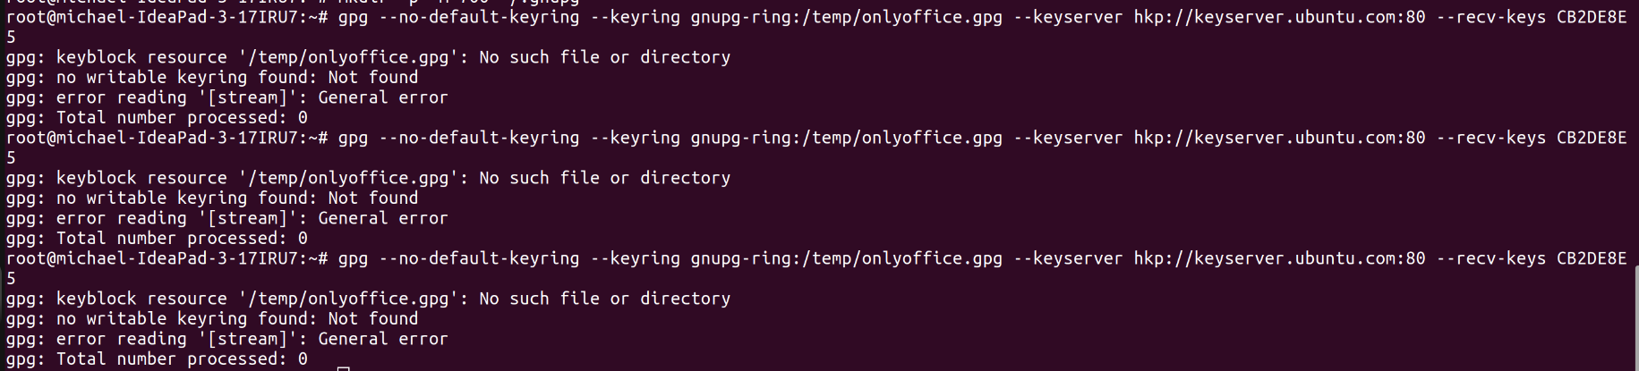1639x371 pixels.
Task: Click '--keyring' option in the second command
Action: (635, 138)
